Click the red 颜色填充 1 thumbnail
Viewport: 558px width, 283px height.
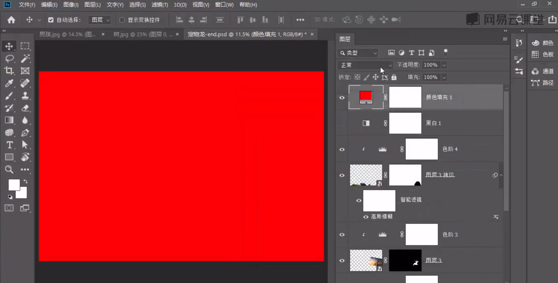click(x=366, y=97)
